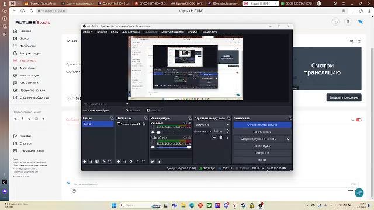
Task: Share the RUTUBE broadcast icon
Action: click(x=351, y=41)
